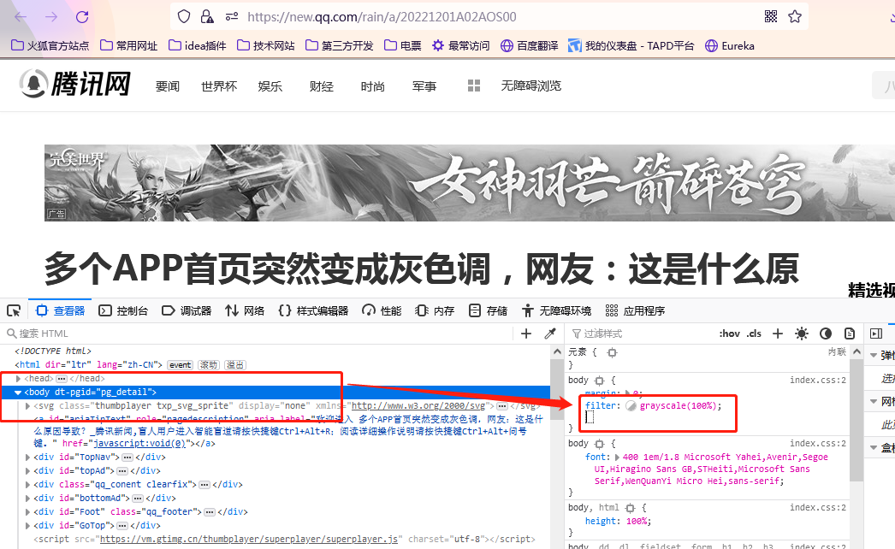This screenshot has height=549, width=895.
Task: Expand the div id="topAd" node
Action: tap(27, 471)
